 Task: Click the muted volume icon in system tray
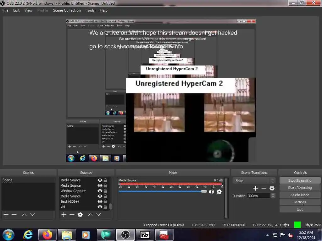pyautogui.click(x=290, y=235)
